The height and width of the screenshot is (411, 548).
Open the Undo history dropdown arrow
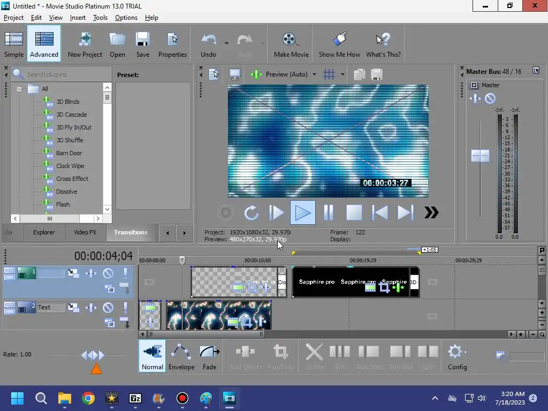click(x=226, y=43)
